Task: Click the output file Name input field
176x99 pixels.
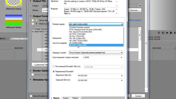Action: tap(45, 10)
